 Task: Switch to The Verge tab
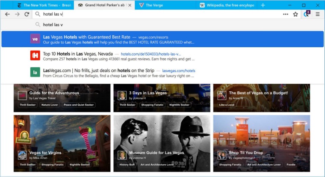tap(165, 5)
